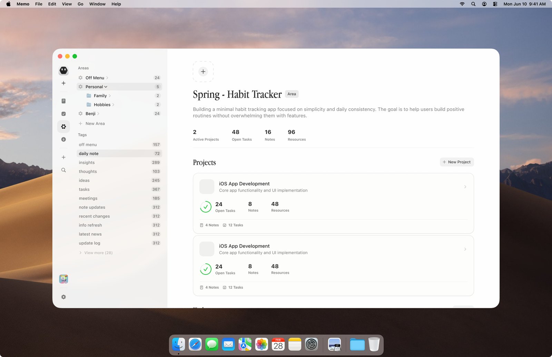552x357 pixels.
Task: Open Control Center in the menu bar
Action: pos(495,4)
